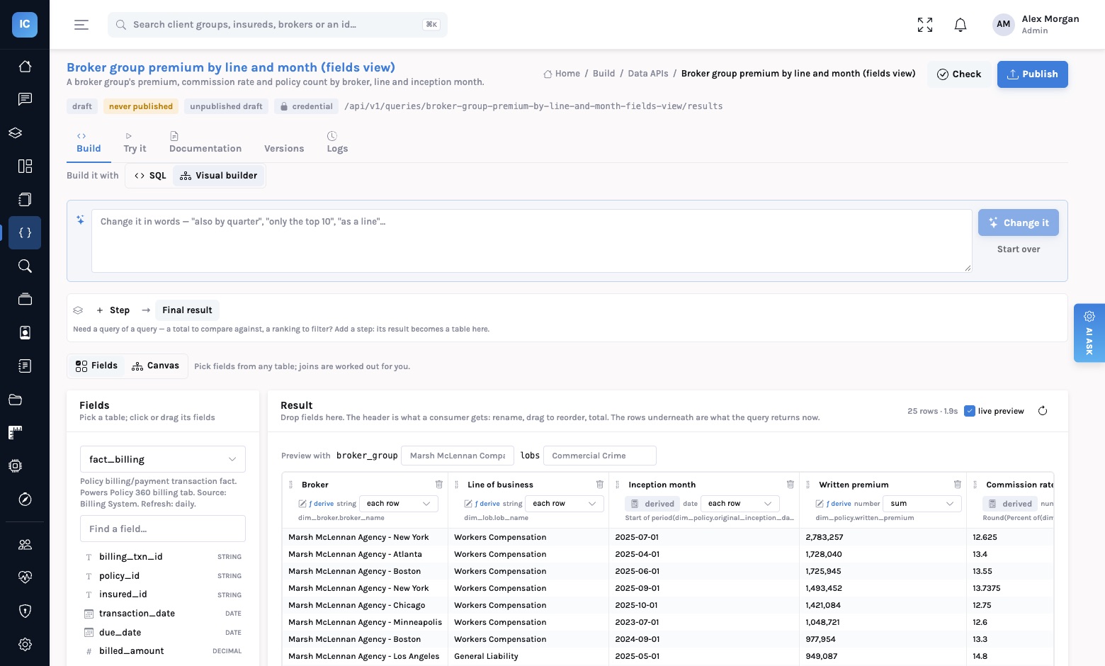The image size is (1105, 666).
Task: Collapse the sidebar with the hamburger icon
Action: (81, 25)
